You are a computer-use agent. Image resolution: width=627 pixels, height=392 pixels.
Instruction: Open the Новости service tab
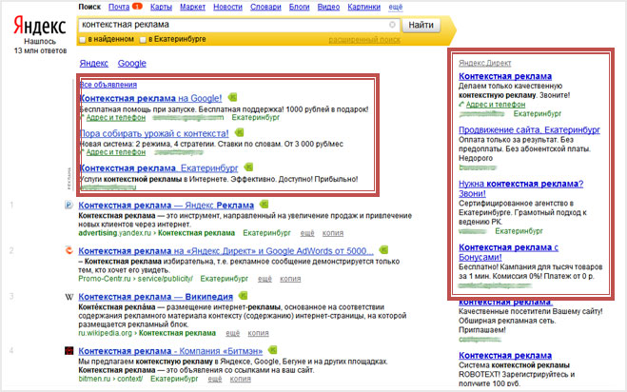tap(228, 7)
